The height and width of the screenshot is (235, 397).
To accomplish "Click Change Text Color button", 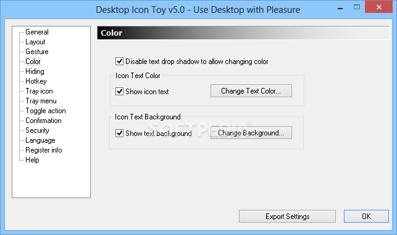I will (251, 91).
